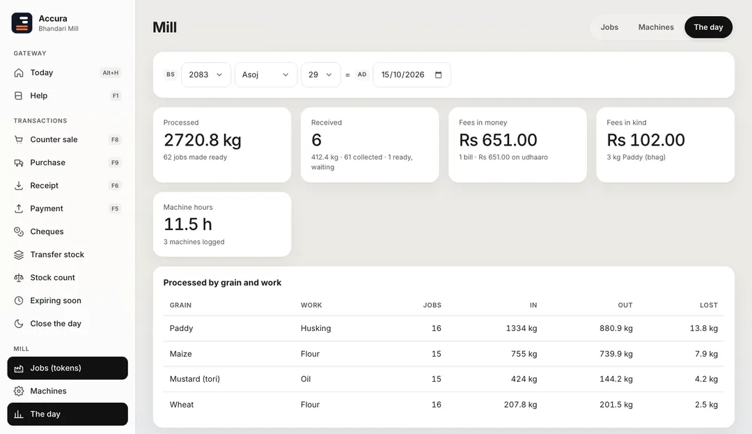Click the JOBS column header
The image size is (752, 434).
point(432,306)
